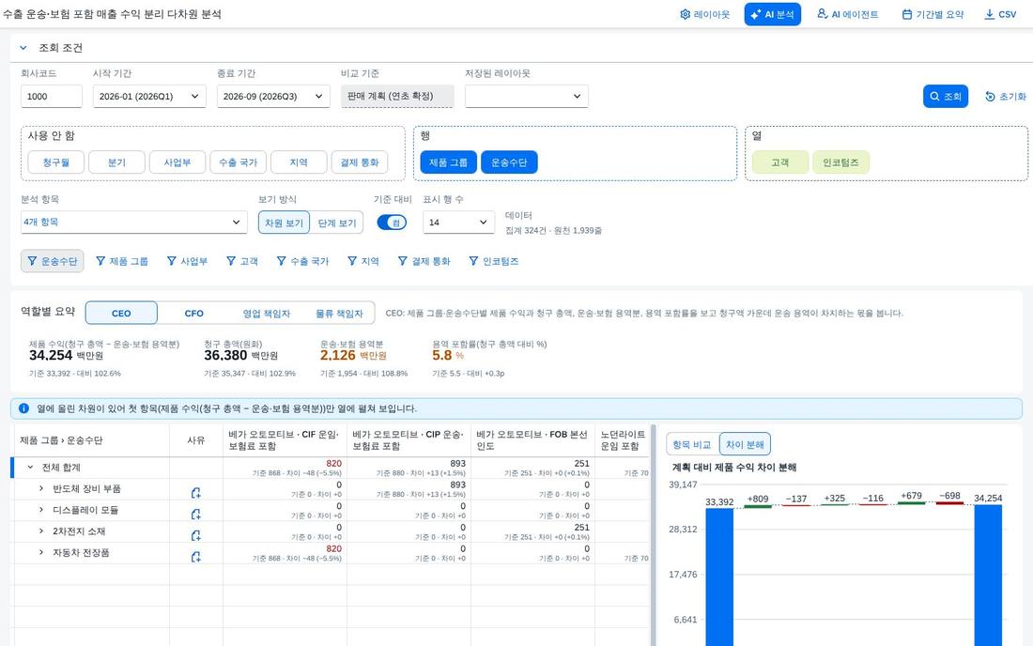Open the 인코텀즈 filter
Image resolution: width=1033 pixels, height=646 pixels.
[493, 261]
